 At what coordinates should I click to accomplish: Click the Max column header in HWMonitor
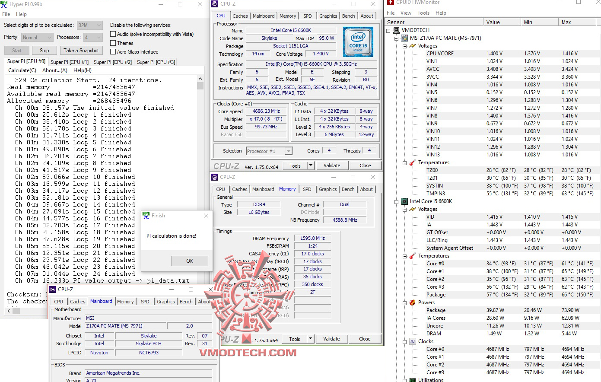[578, 22]
